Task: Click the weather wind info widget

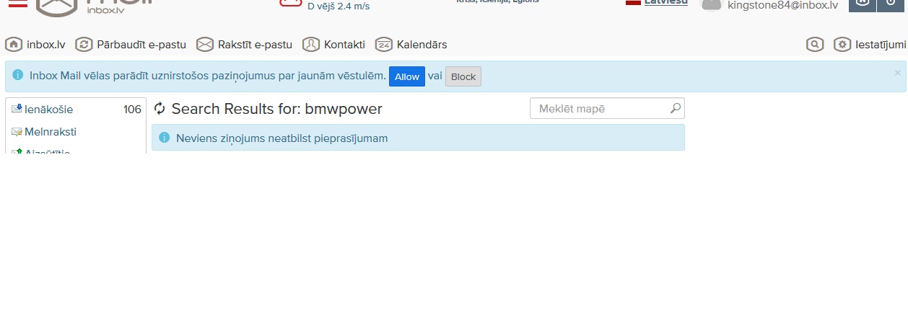Action: point(339,6)
